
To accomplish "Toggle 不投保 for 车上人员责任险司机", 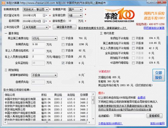I will point(63,51).
